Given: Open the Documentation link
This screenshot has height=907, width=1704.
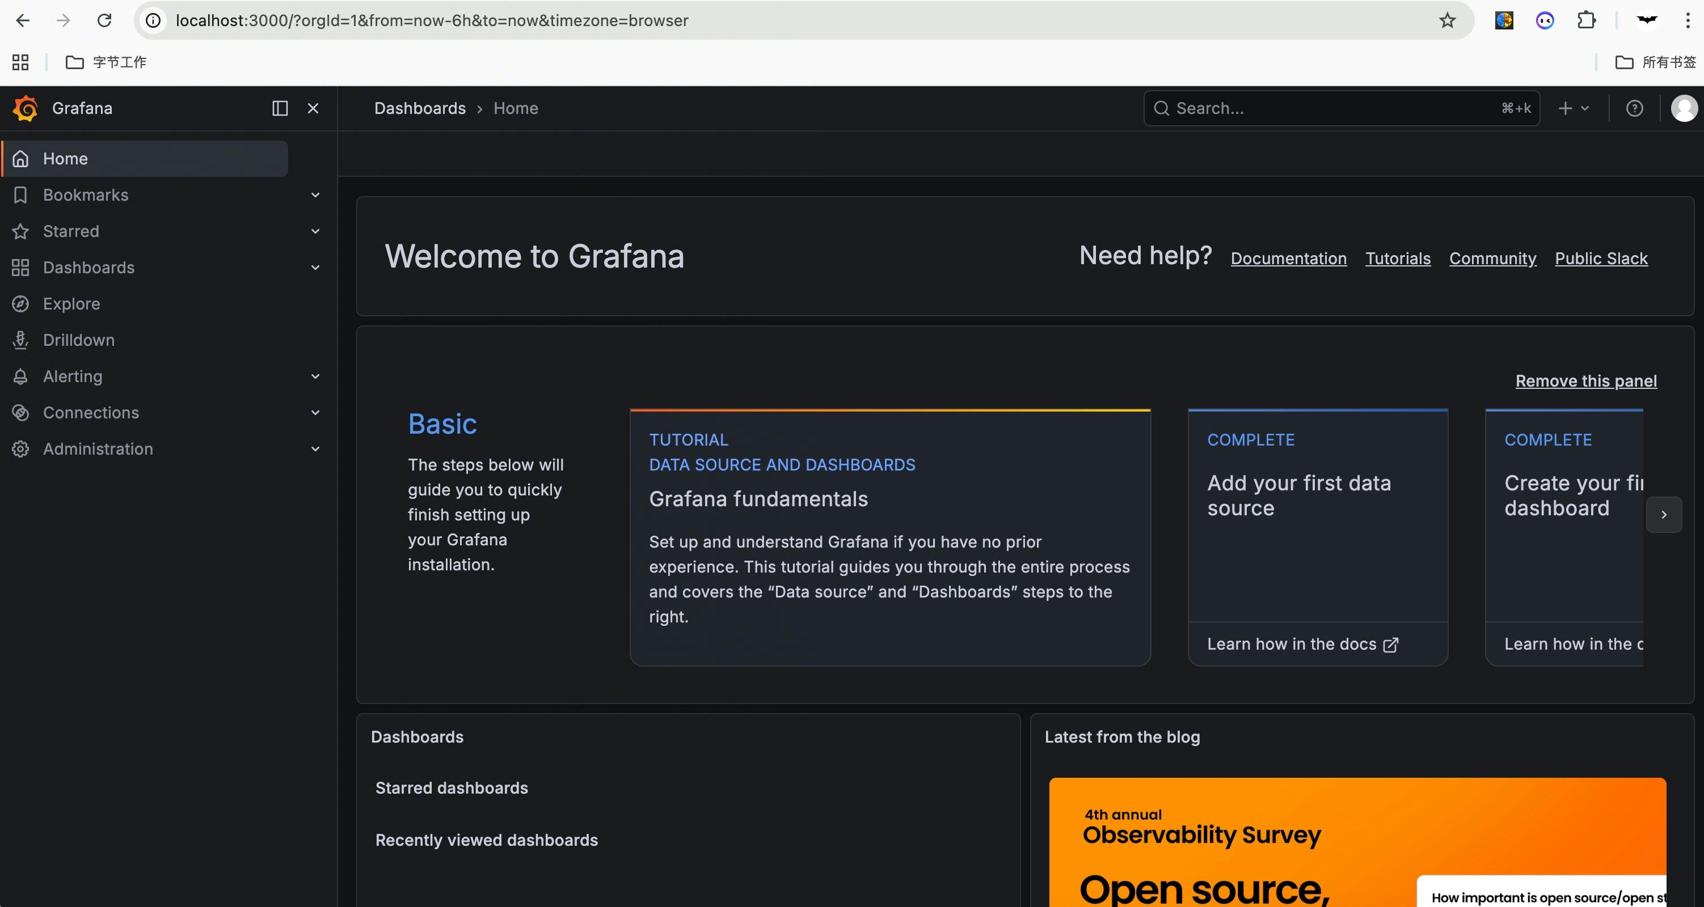Looking at the screenshot, I should [x=1288, y=258].
